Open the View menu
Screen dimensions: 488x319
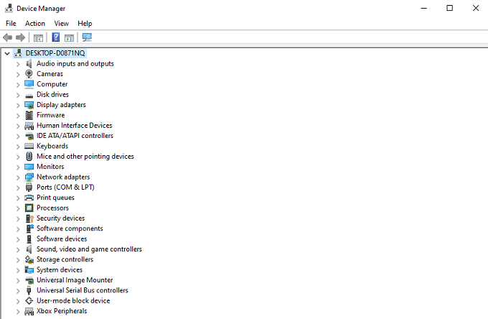click(x=61, y=24)
